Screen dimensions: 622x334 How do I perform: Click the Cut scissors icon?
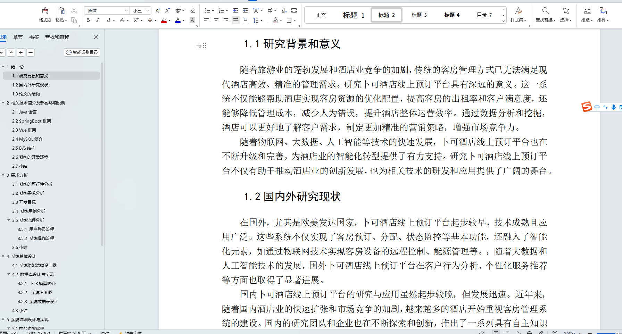click(x=74, y=11)
